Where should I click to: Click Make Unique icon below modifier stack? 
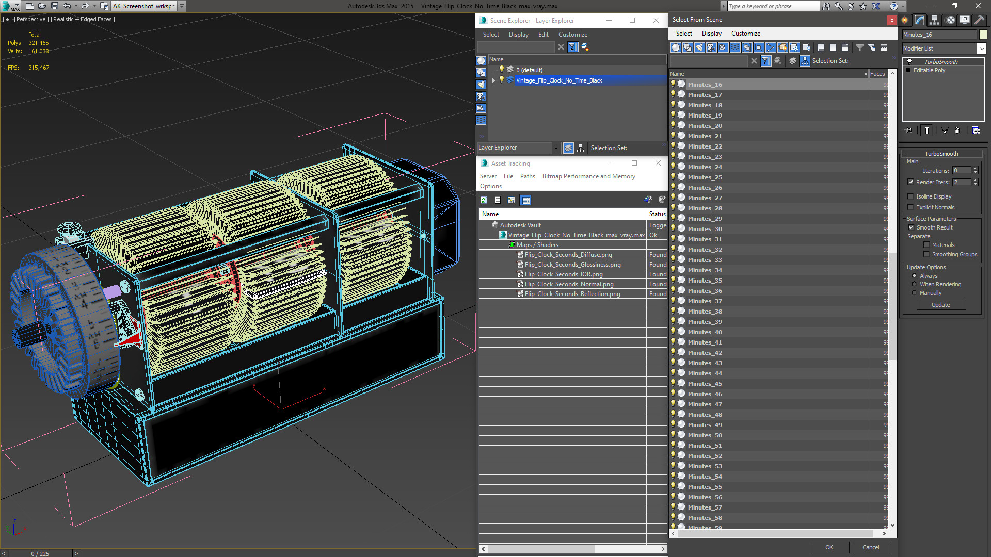tap(945, 130)
